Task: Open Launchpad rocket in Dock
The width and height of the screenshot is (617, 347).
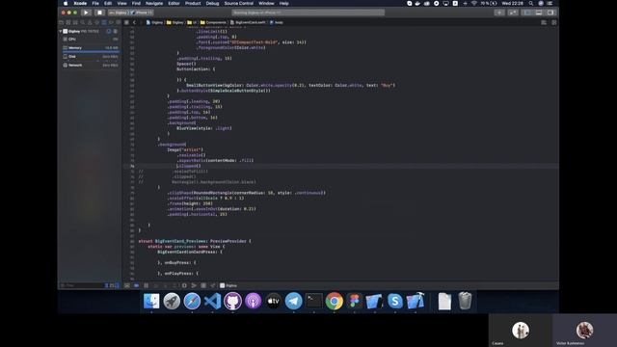Action: pyautogui.click(x=172, y=301)
